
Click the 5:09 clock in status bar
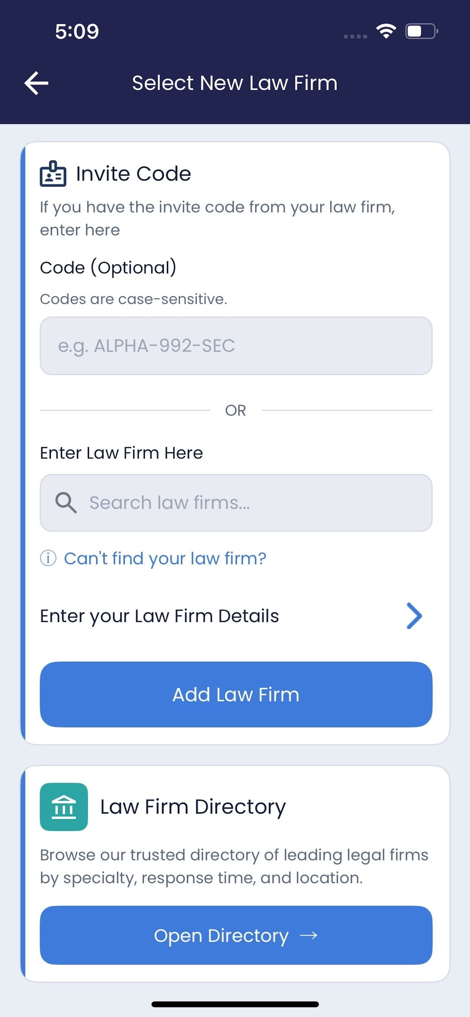pos(77,31)
